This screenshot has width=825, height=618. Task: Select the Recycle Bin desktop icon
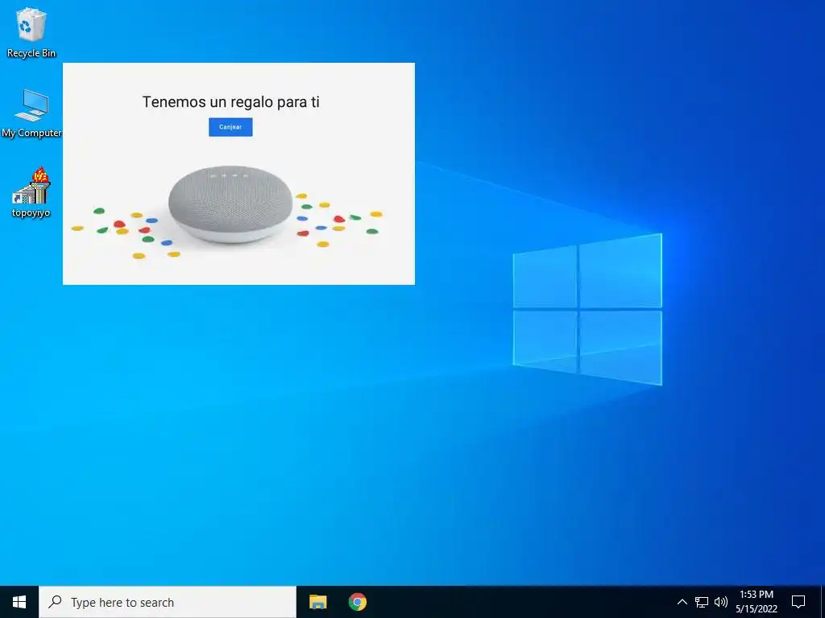[31, 33]
